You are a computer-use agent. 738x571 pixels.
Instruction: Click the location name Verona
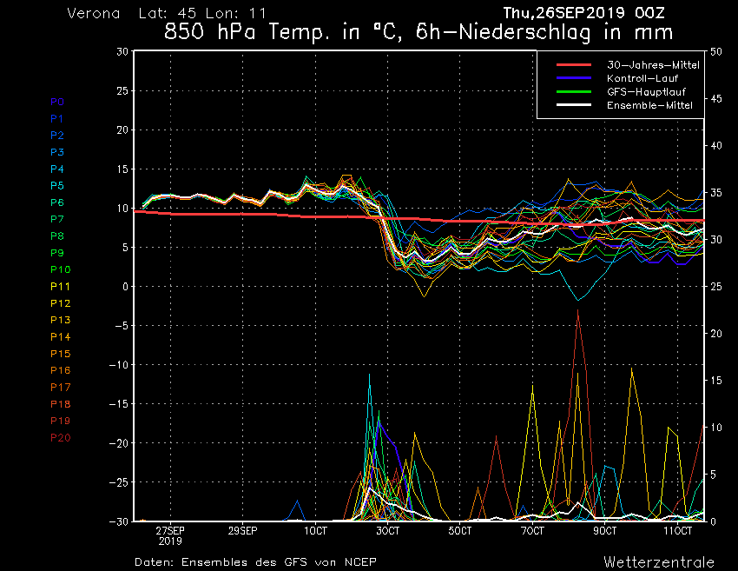tap(94, 13)
